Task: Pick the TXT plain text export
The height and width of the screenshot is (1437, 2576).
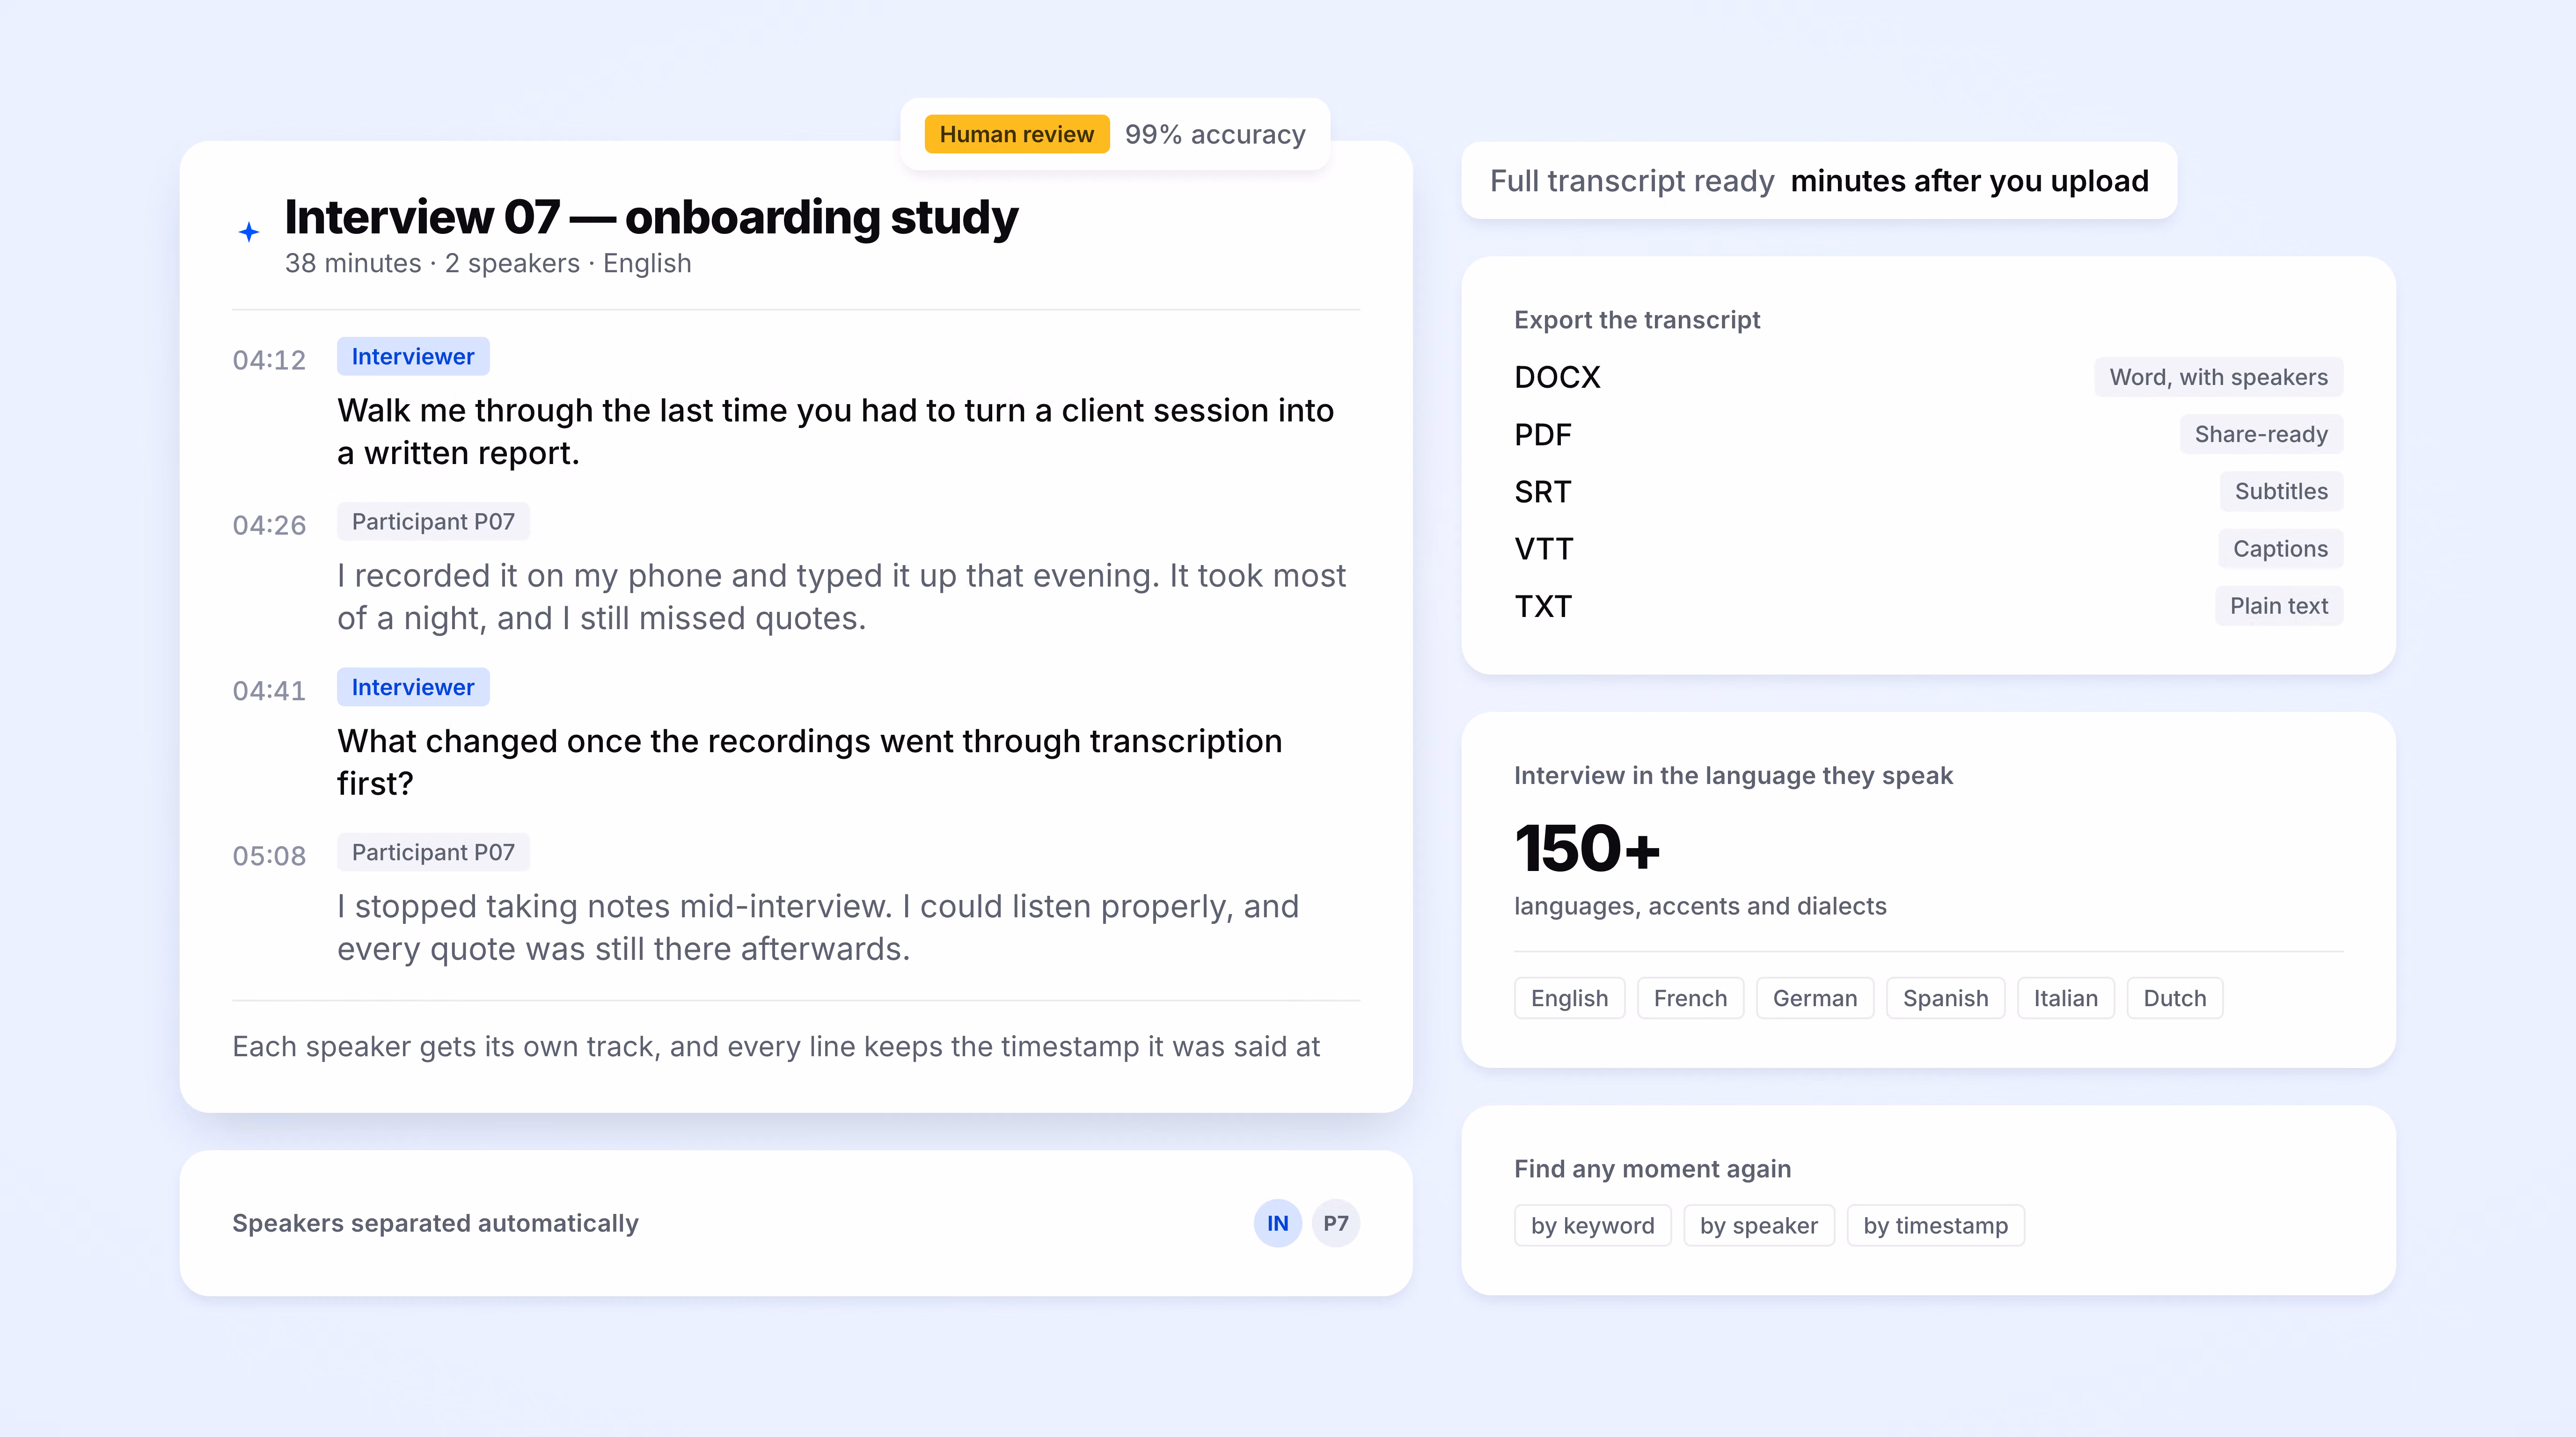Action: click(x=1928, y=606)
